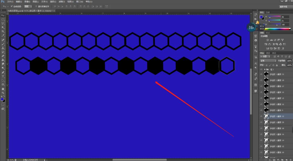
Task: Click the canvas vertical scrollbar
Action: [251, 92]
